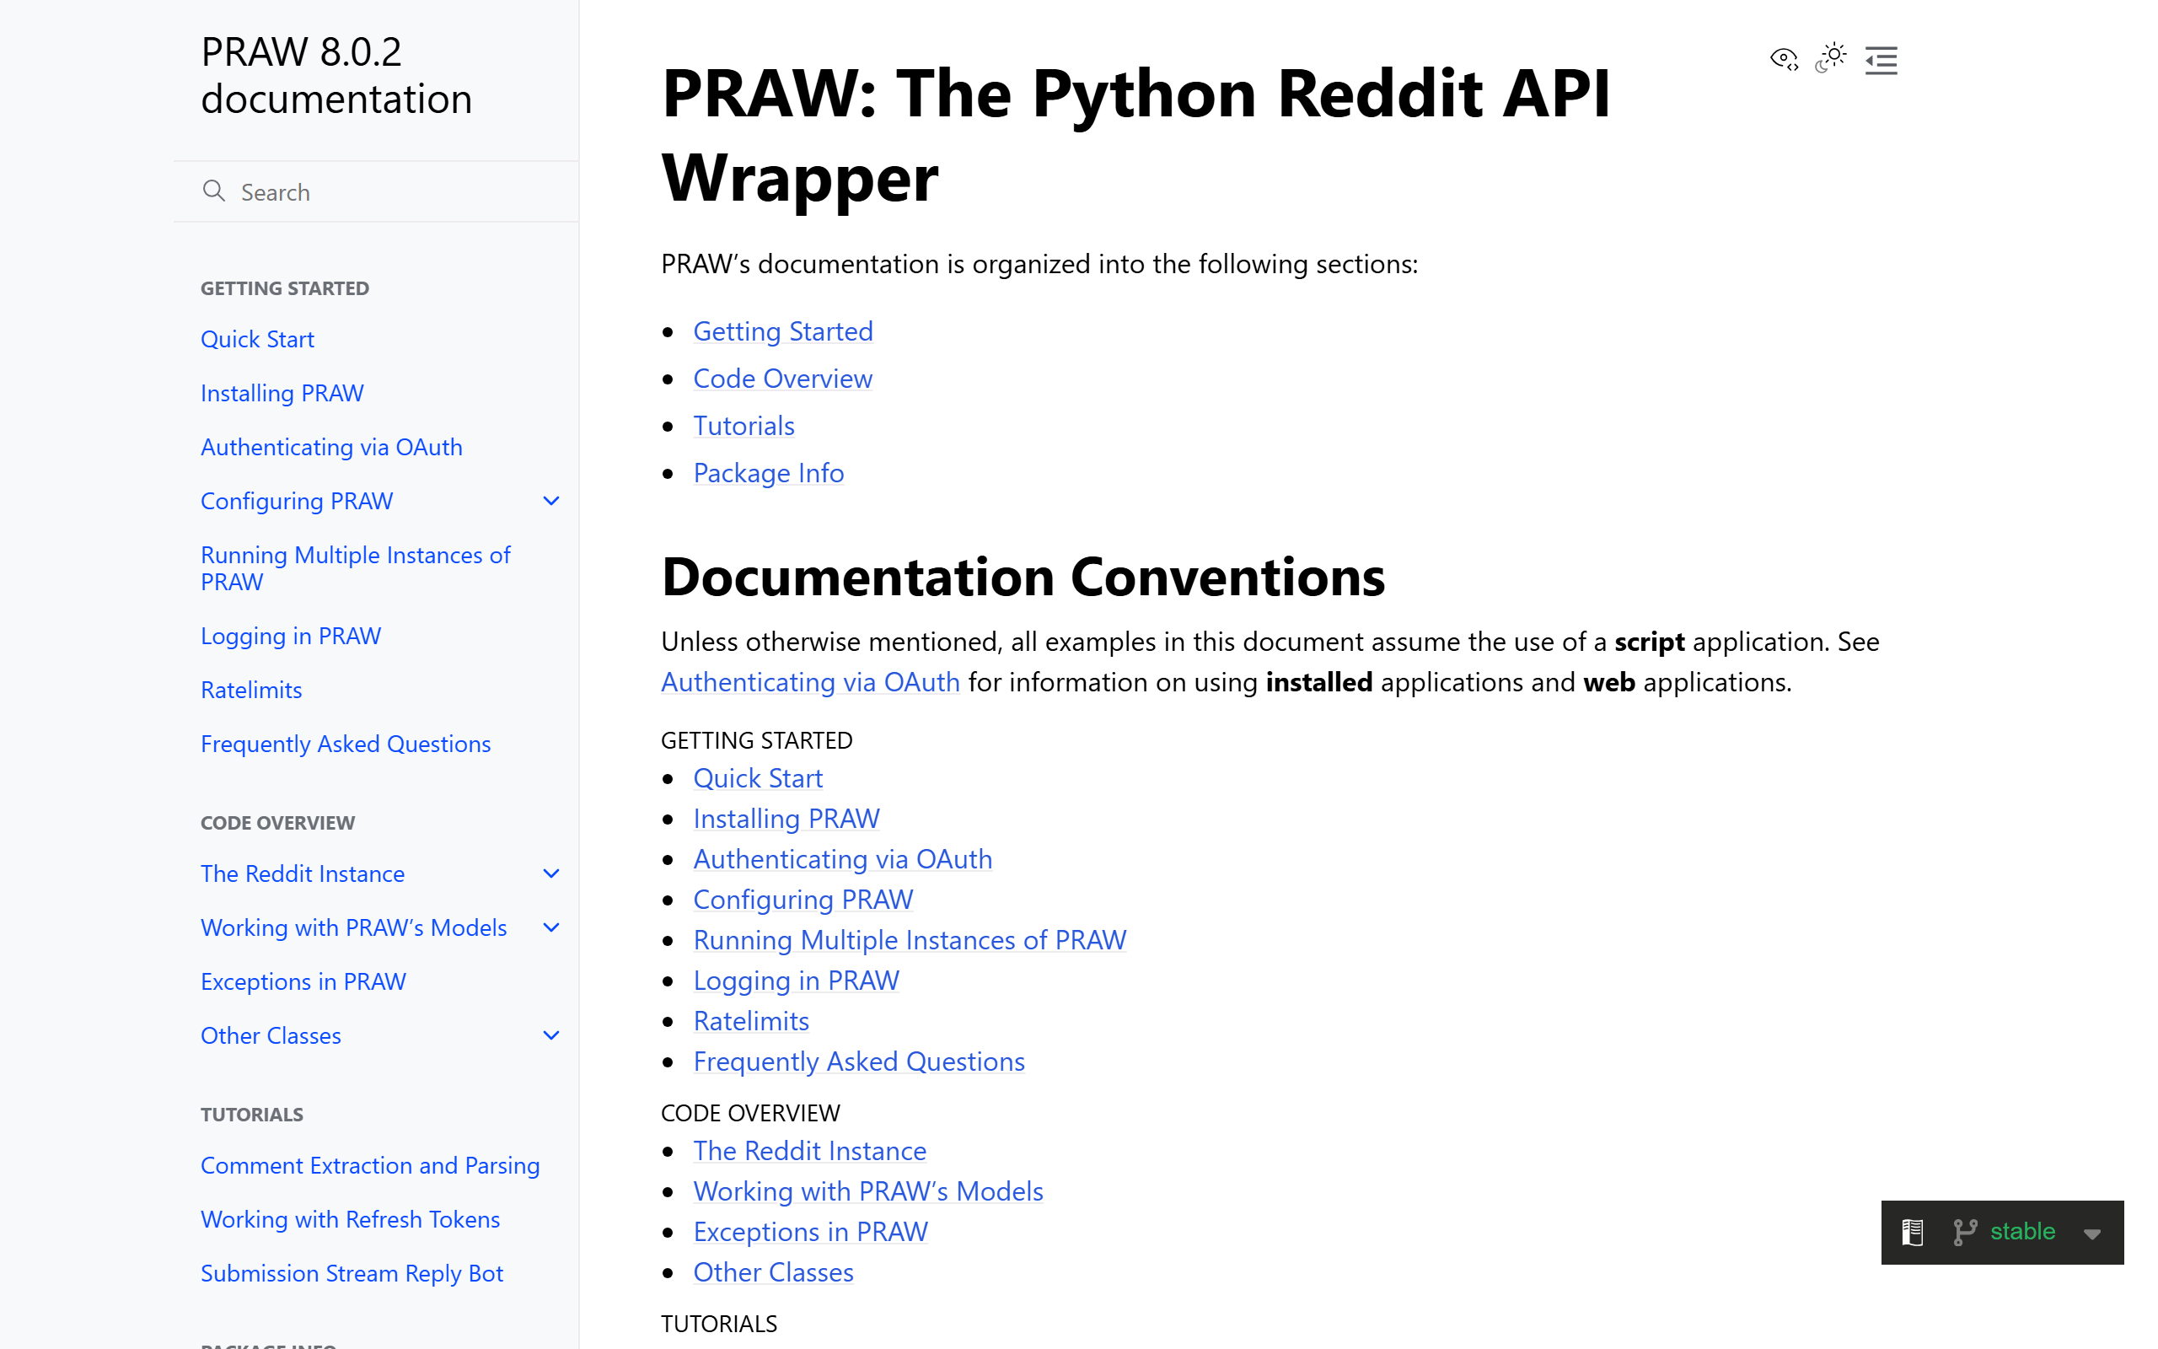Click the stable version label

2022,1231
